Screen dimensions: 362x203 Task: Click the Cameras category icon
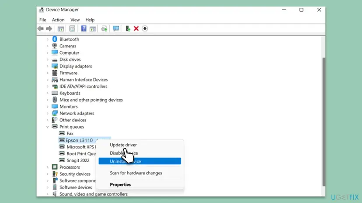point(55,46)
